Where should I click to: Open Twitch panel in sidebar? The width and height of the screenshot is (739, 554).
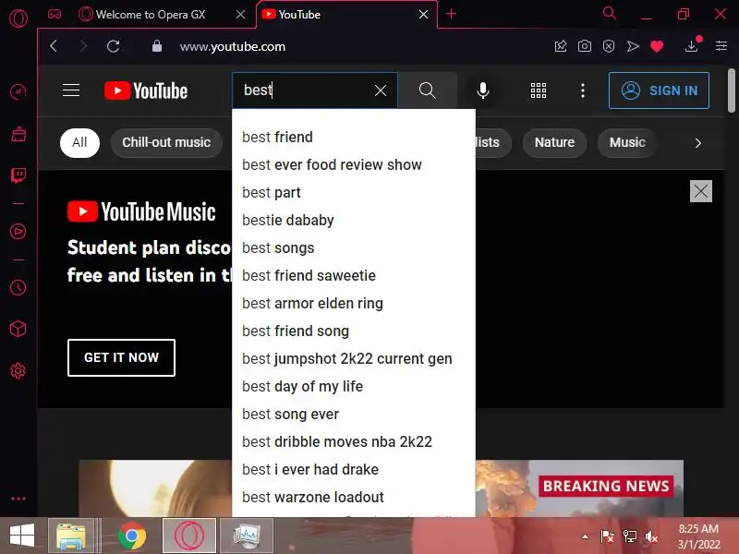(18, 175)
